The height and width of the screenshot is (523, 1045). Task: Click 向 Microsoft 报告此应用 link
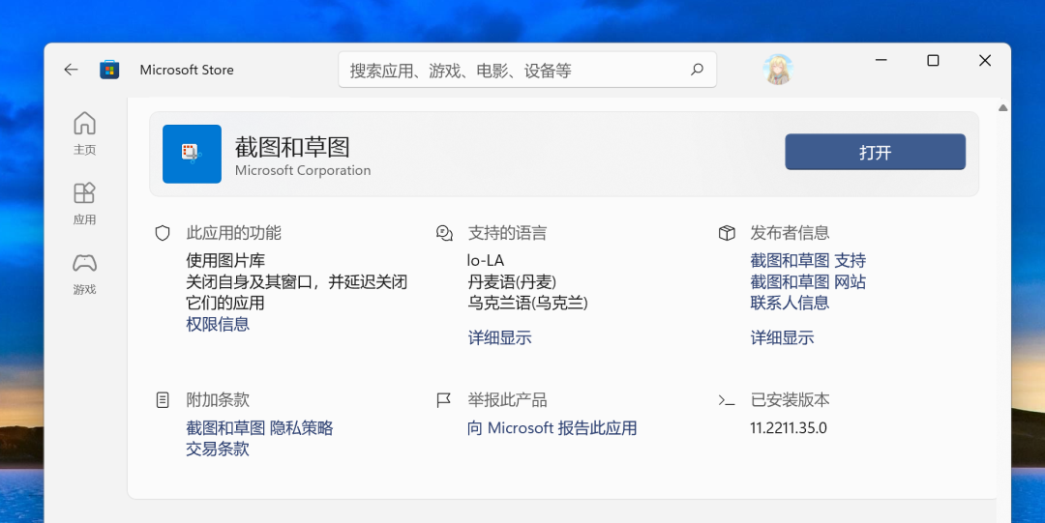[x=552, y=427]
